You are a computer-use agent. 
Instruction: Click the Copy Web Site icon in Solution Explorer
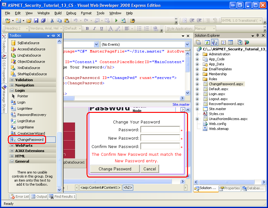pos(240,42)
